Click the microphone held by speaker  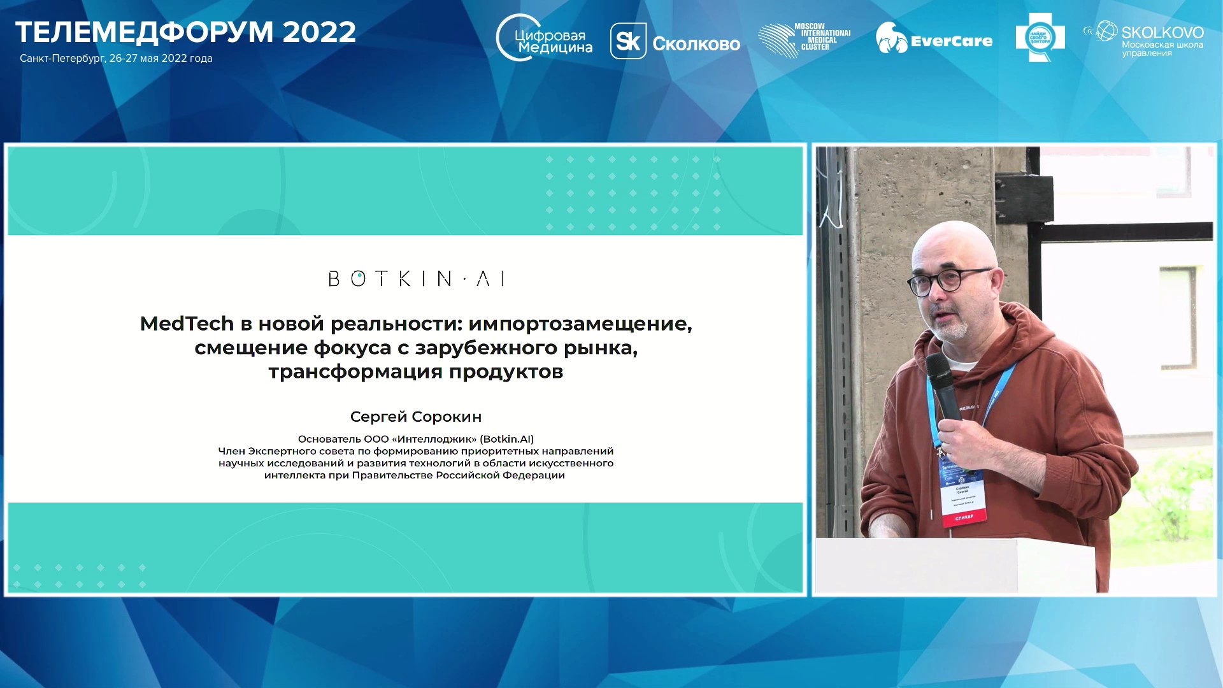point(943,382)
